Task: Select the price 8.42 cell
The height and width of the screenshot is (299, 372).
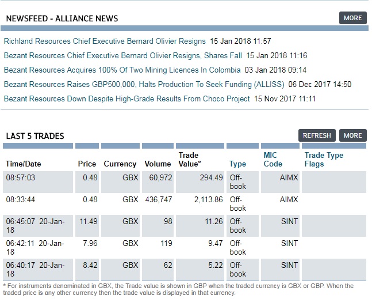Action: [x=87, y=269]
